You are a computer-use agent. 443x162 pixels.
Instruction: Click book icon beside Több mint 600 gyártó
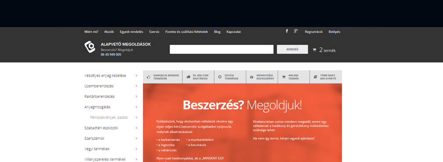tap(315, 77)
